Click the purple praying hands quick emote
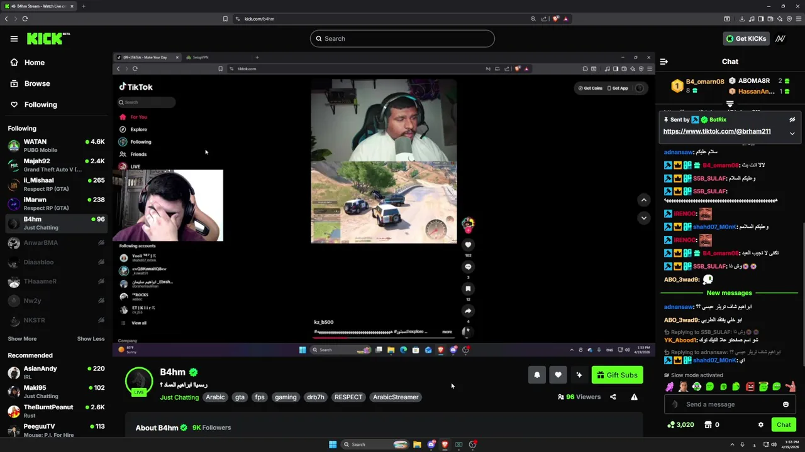The height and width of the screenshot is (452, 805). pyautogui.click(x=670, y=387)
